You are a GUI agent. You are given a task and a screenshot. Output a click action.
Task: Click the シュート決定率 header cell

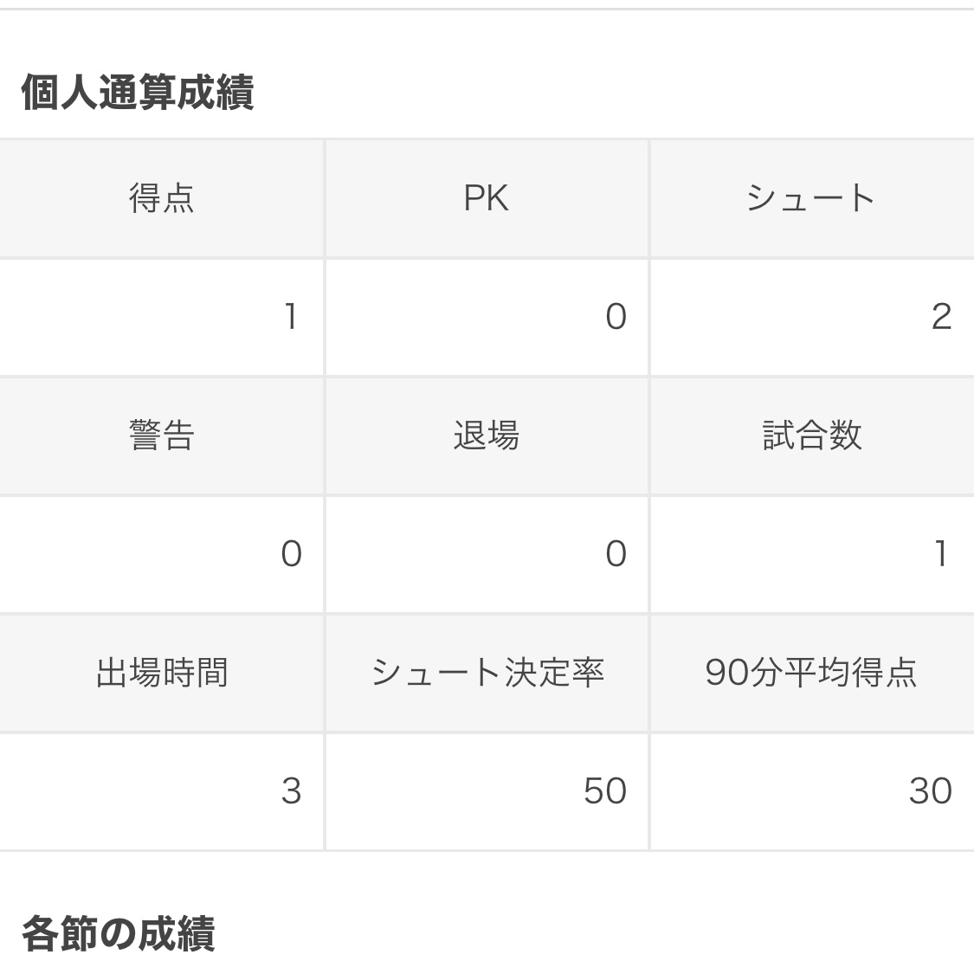tap(487, 673)
